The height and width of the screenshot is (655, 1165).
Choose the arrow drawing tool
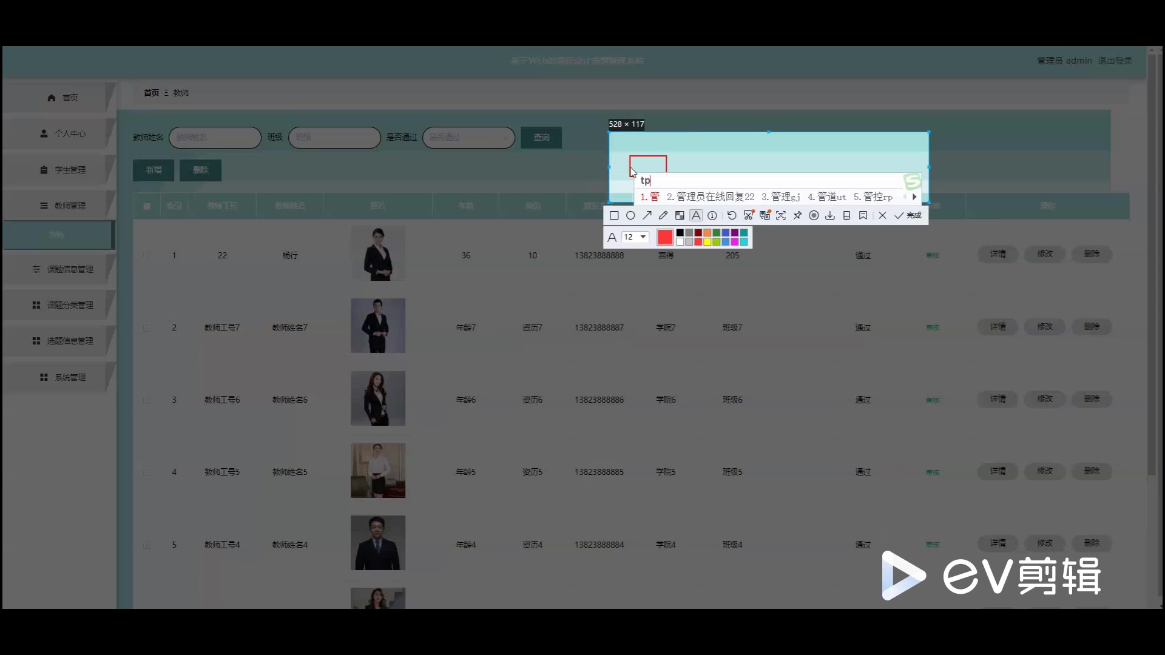[647, 215]
